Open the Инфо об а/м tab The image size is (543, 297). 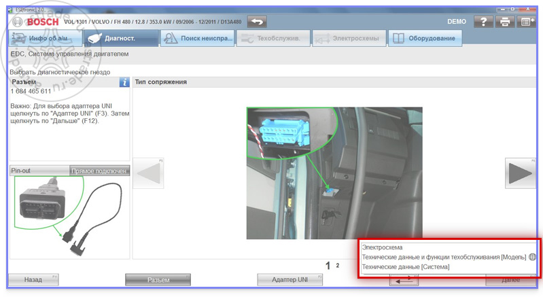pos(46,38)
